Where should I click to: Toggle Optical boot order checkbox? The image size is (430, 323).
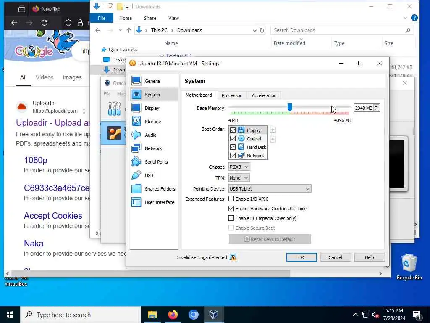pyautogui.click(x=233, y=139)
